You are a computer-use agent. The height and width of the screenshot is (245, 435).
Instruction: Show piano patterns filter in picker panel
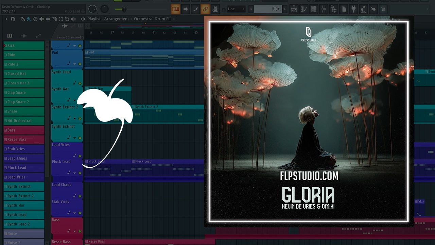coord(10,36)
